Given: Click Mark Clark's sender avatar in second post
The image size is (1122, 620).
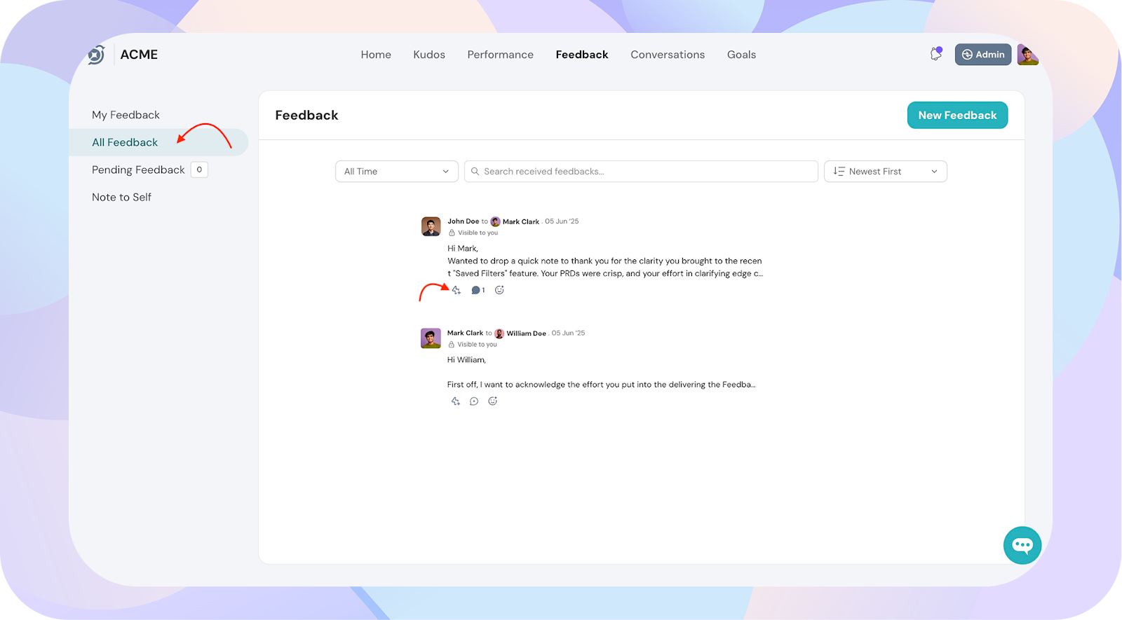Looking at the screenshot, I should click(431, 338).
